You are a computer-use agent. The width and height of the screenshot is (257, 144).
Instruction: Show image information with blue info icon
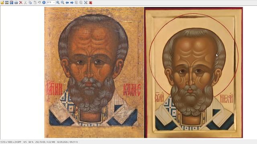coord(44,2)
